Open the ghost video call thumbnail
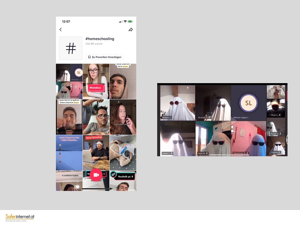Viewport: 300px width, 225px height. pos(69,81)
